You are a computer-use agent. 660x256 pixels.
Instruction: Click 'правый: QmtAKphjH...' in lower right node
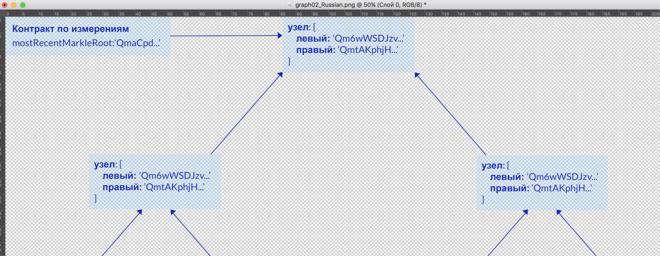541,188
